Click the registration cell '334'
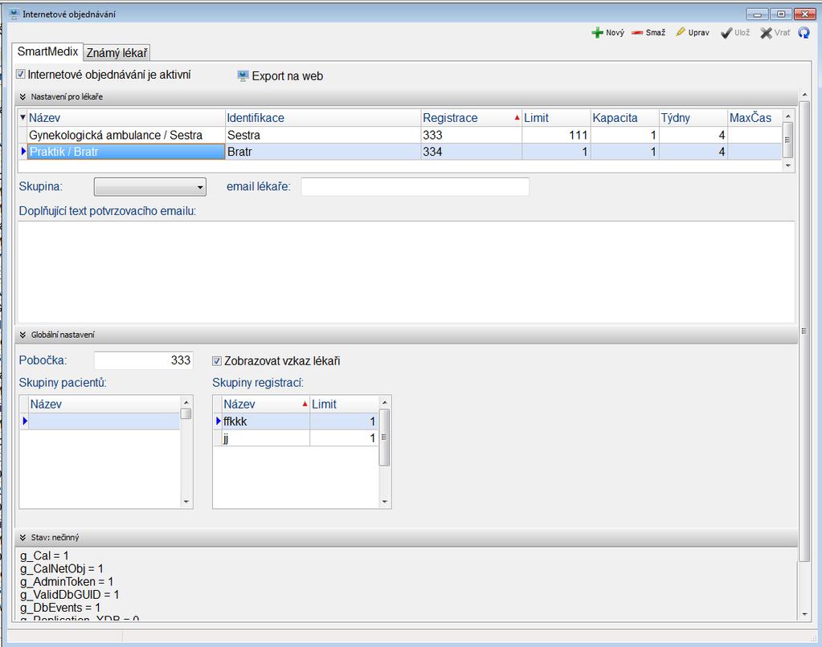The image size is (822, 647). click(472, 152)
